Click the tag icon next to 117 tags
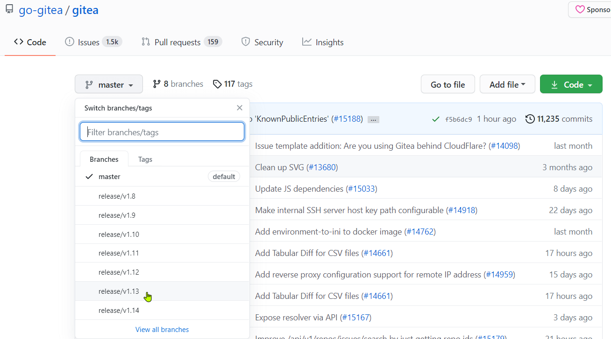 coord(217,84)
